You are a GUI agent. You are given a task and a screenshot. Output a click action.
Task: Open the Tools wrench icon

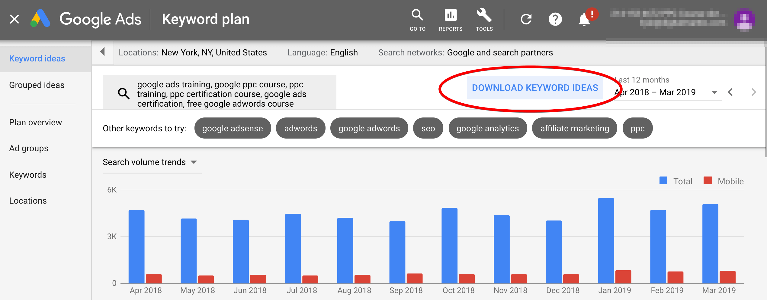point(484,20)
